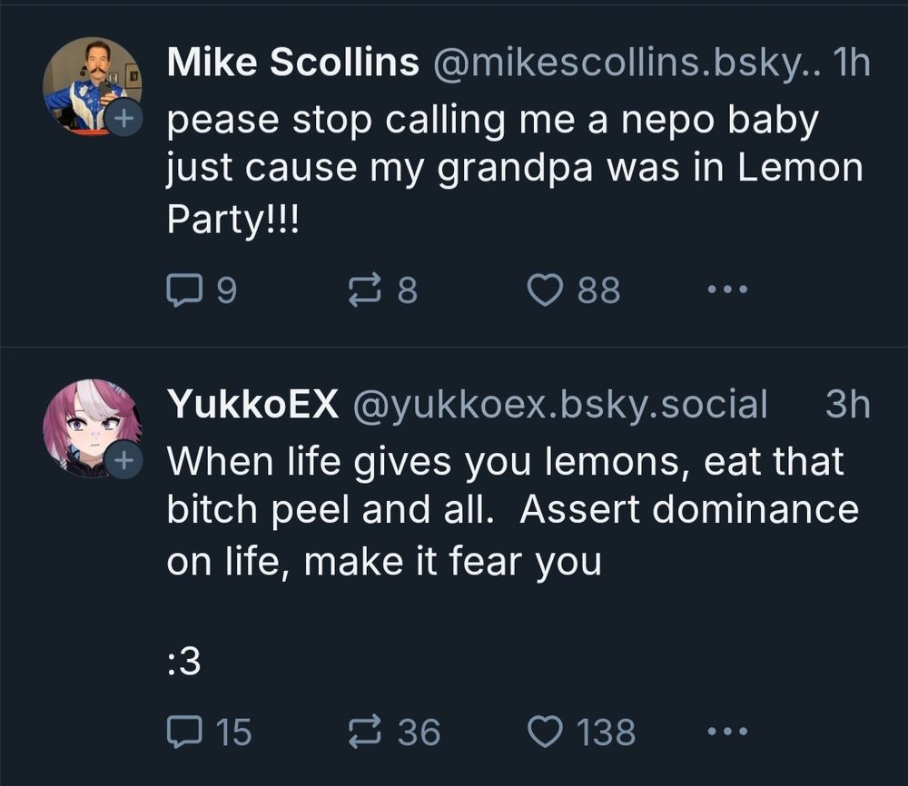908x786 pixels.
Task: Like Mike Scollins' post with 88 likes
Action: [546, 290]
